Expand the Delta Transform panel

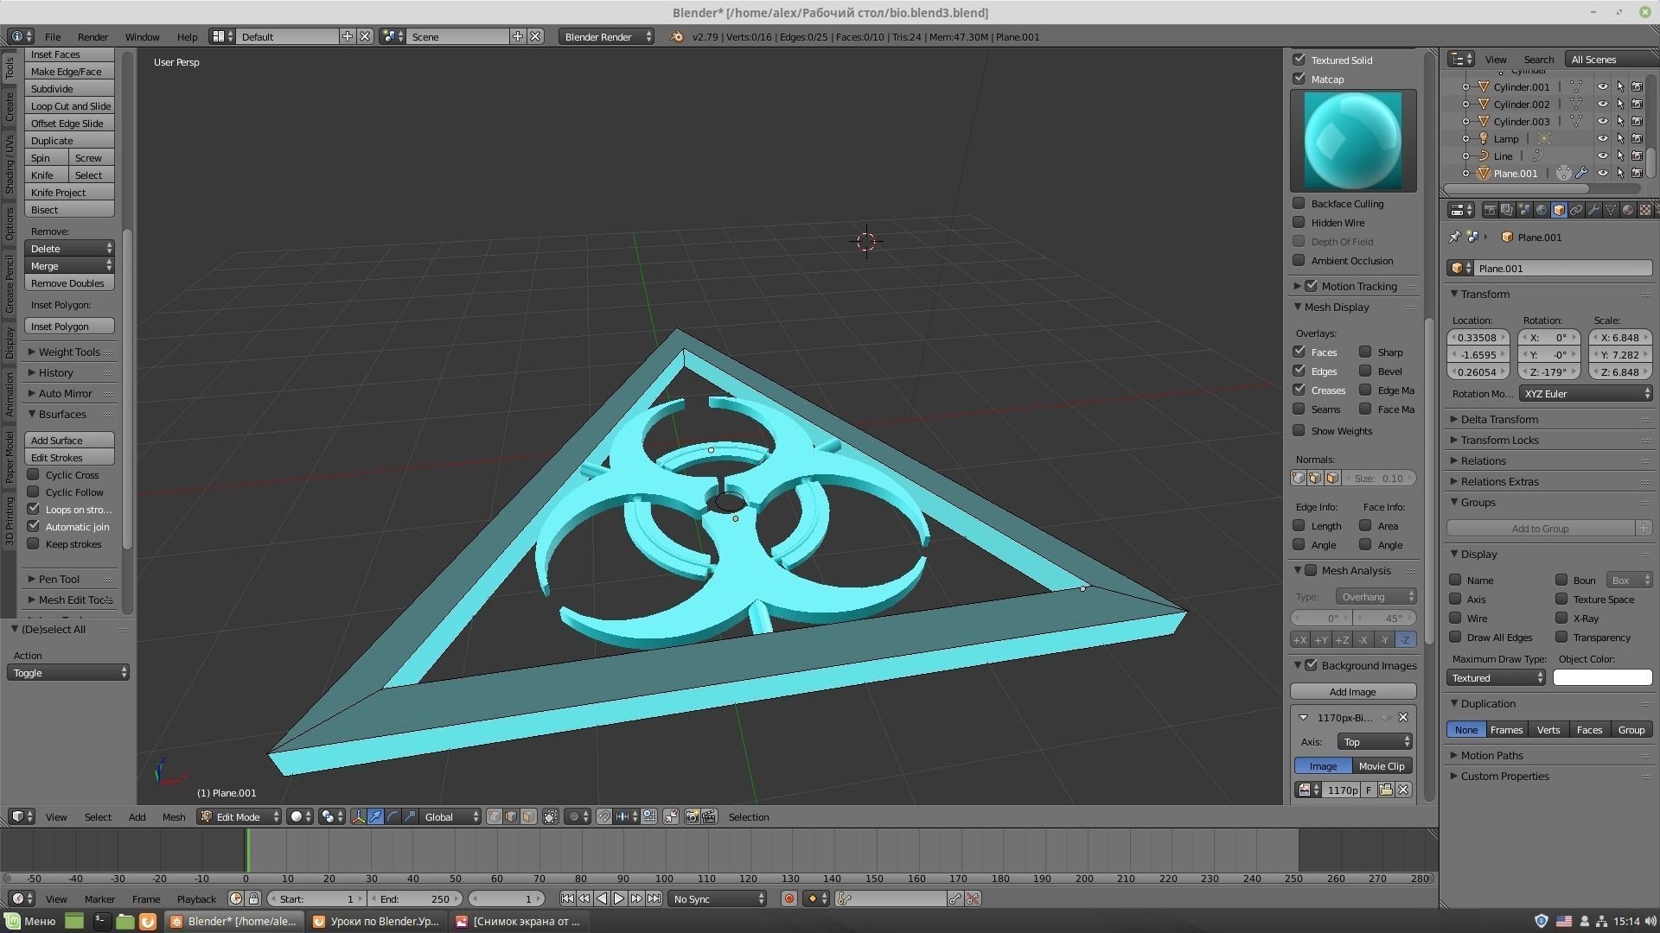point(1499,419)
